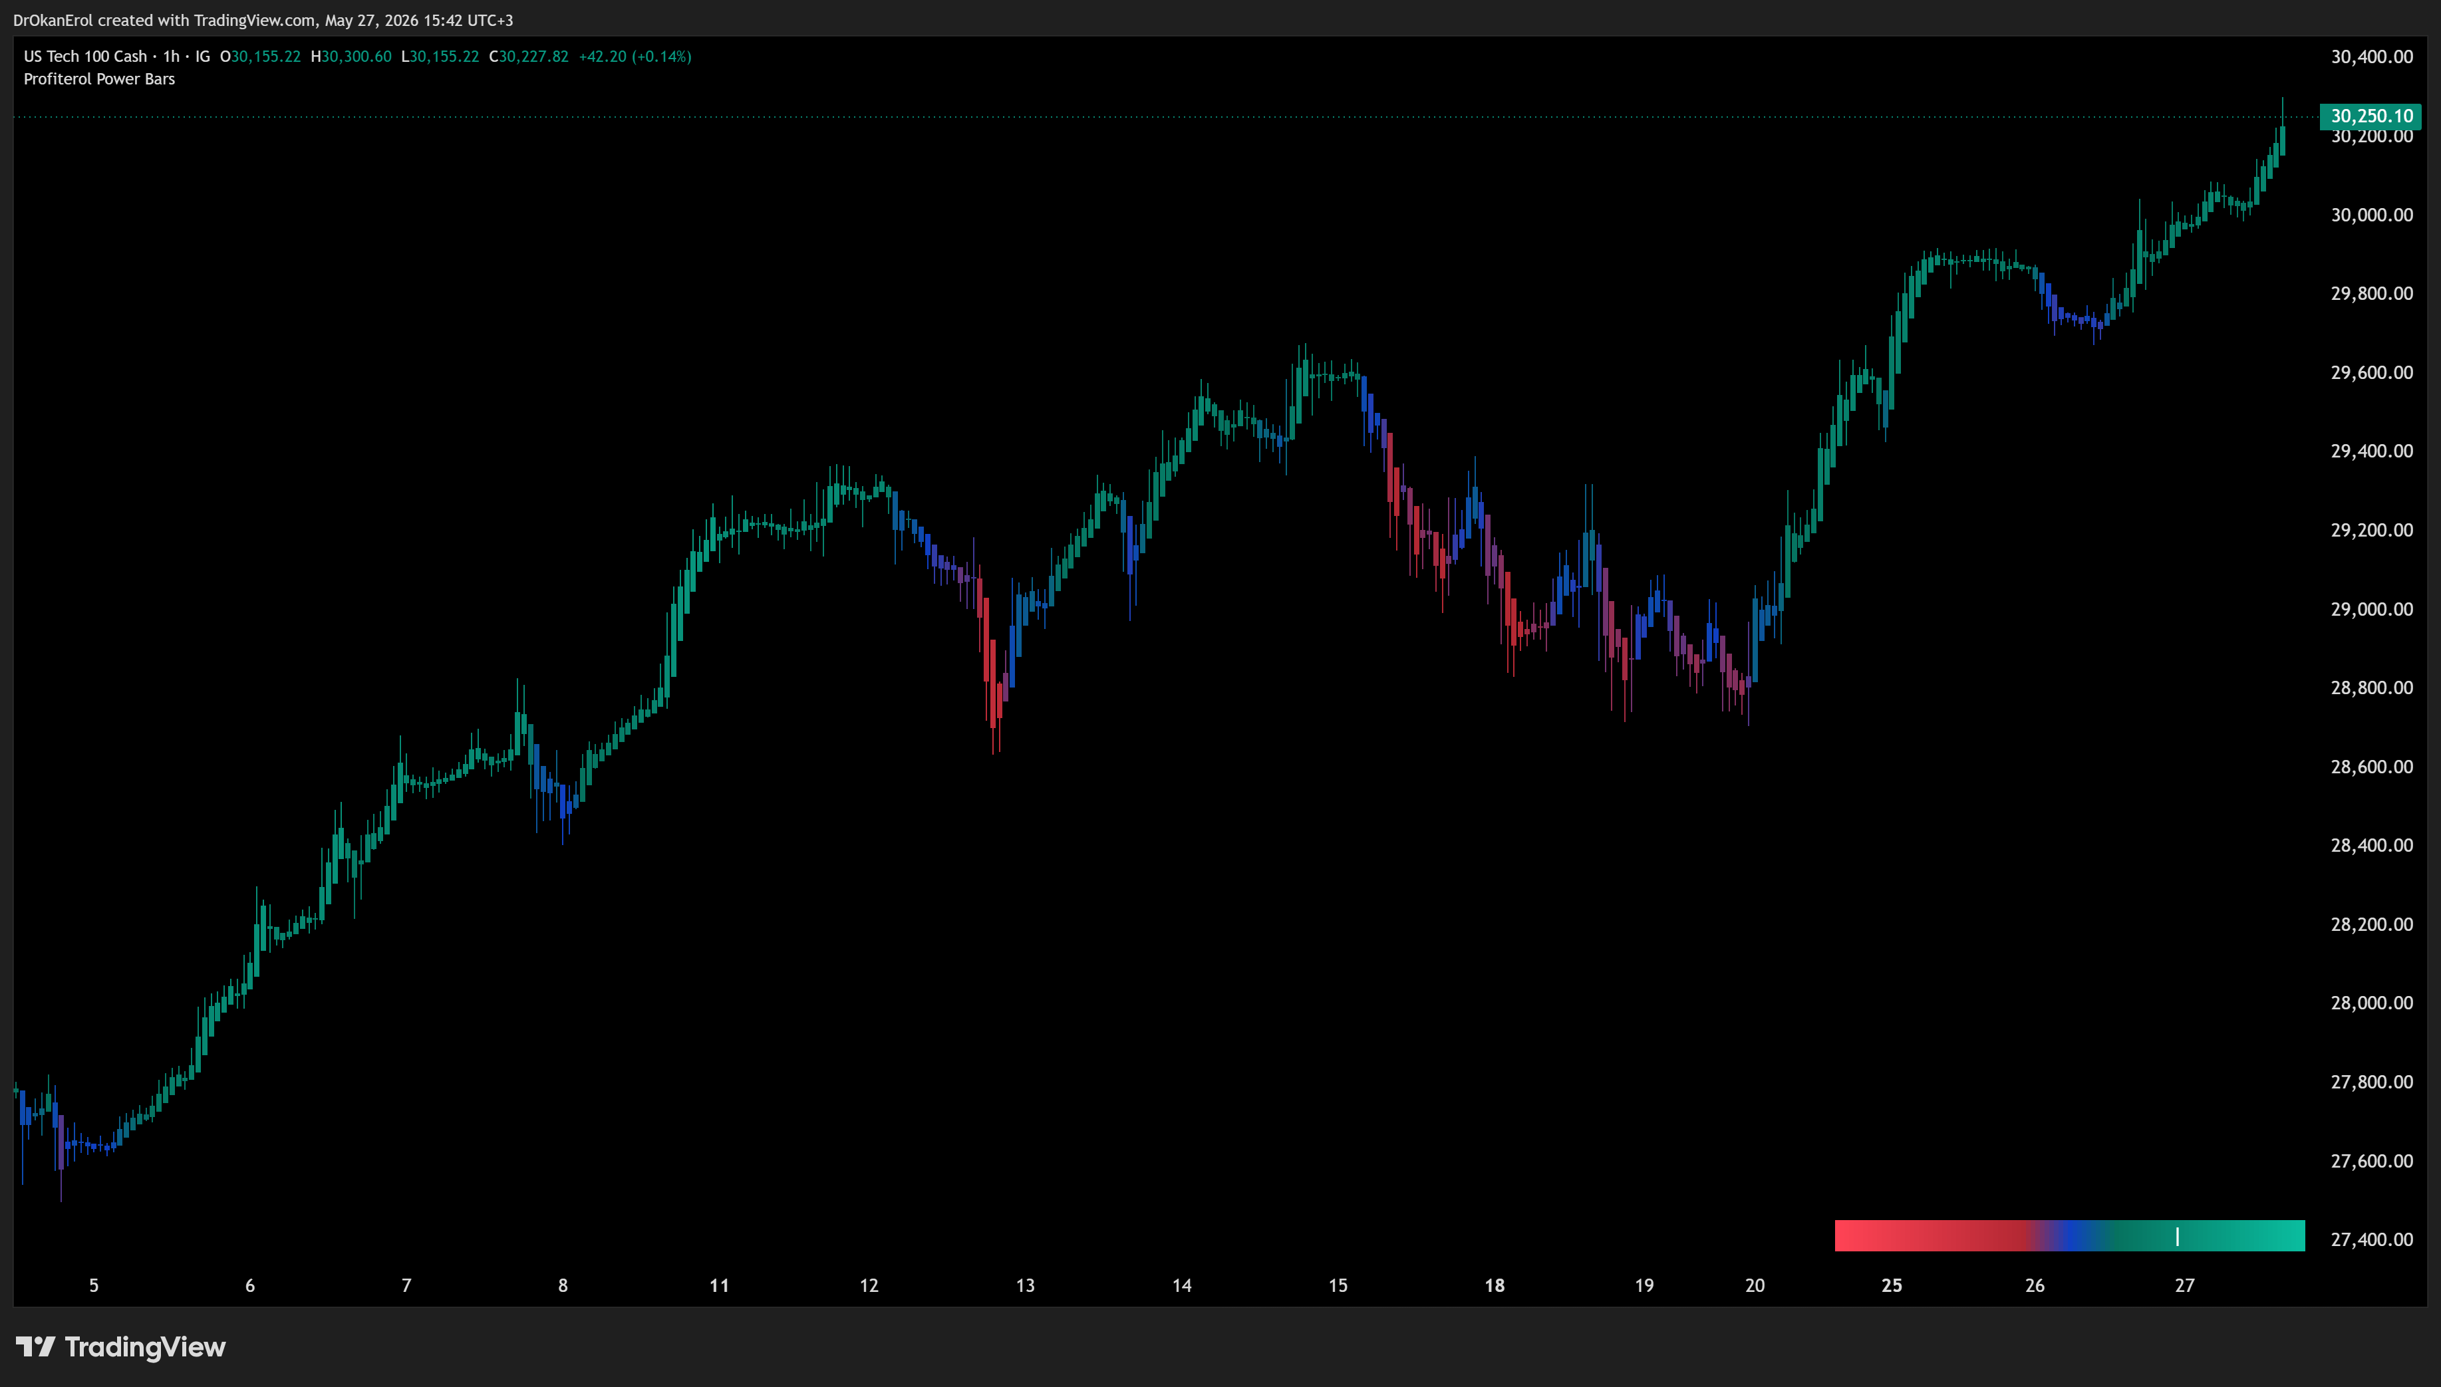This screenshot has height=1387, width=2441.
Task: Click date label 19 on time axis
Action: point(1644,1286)
